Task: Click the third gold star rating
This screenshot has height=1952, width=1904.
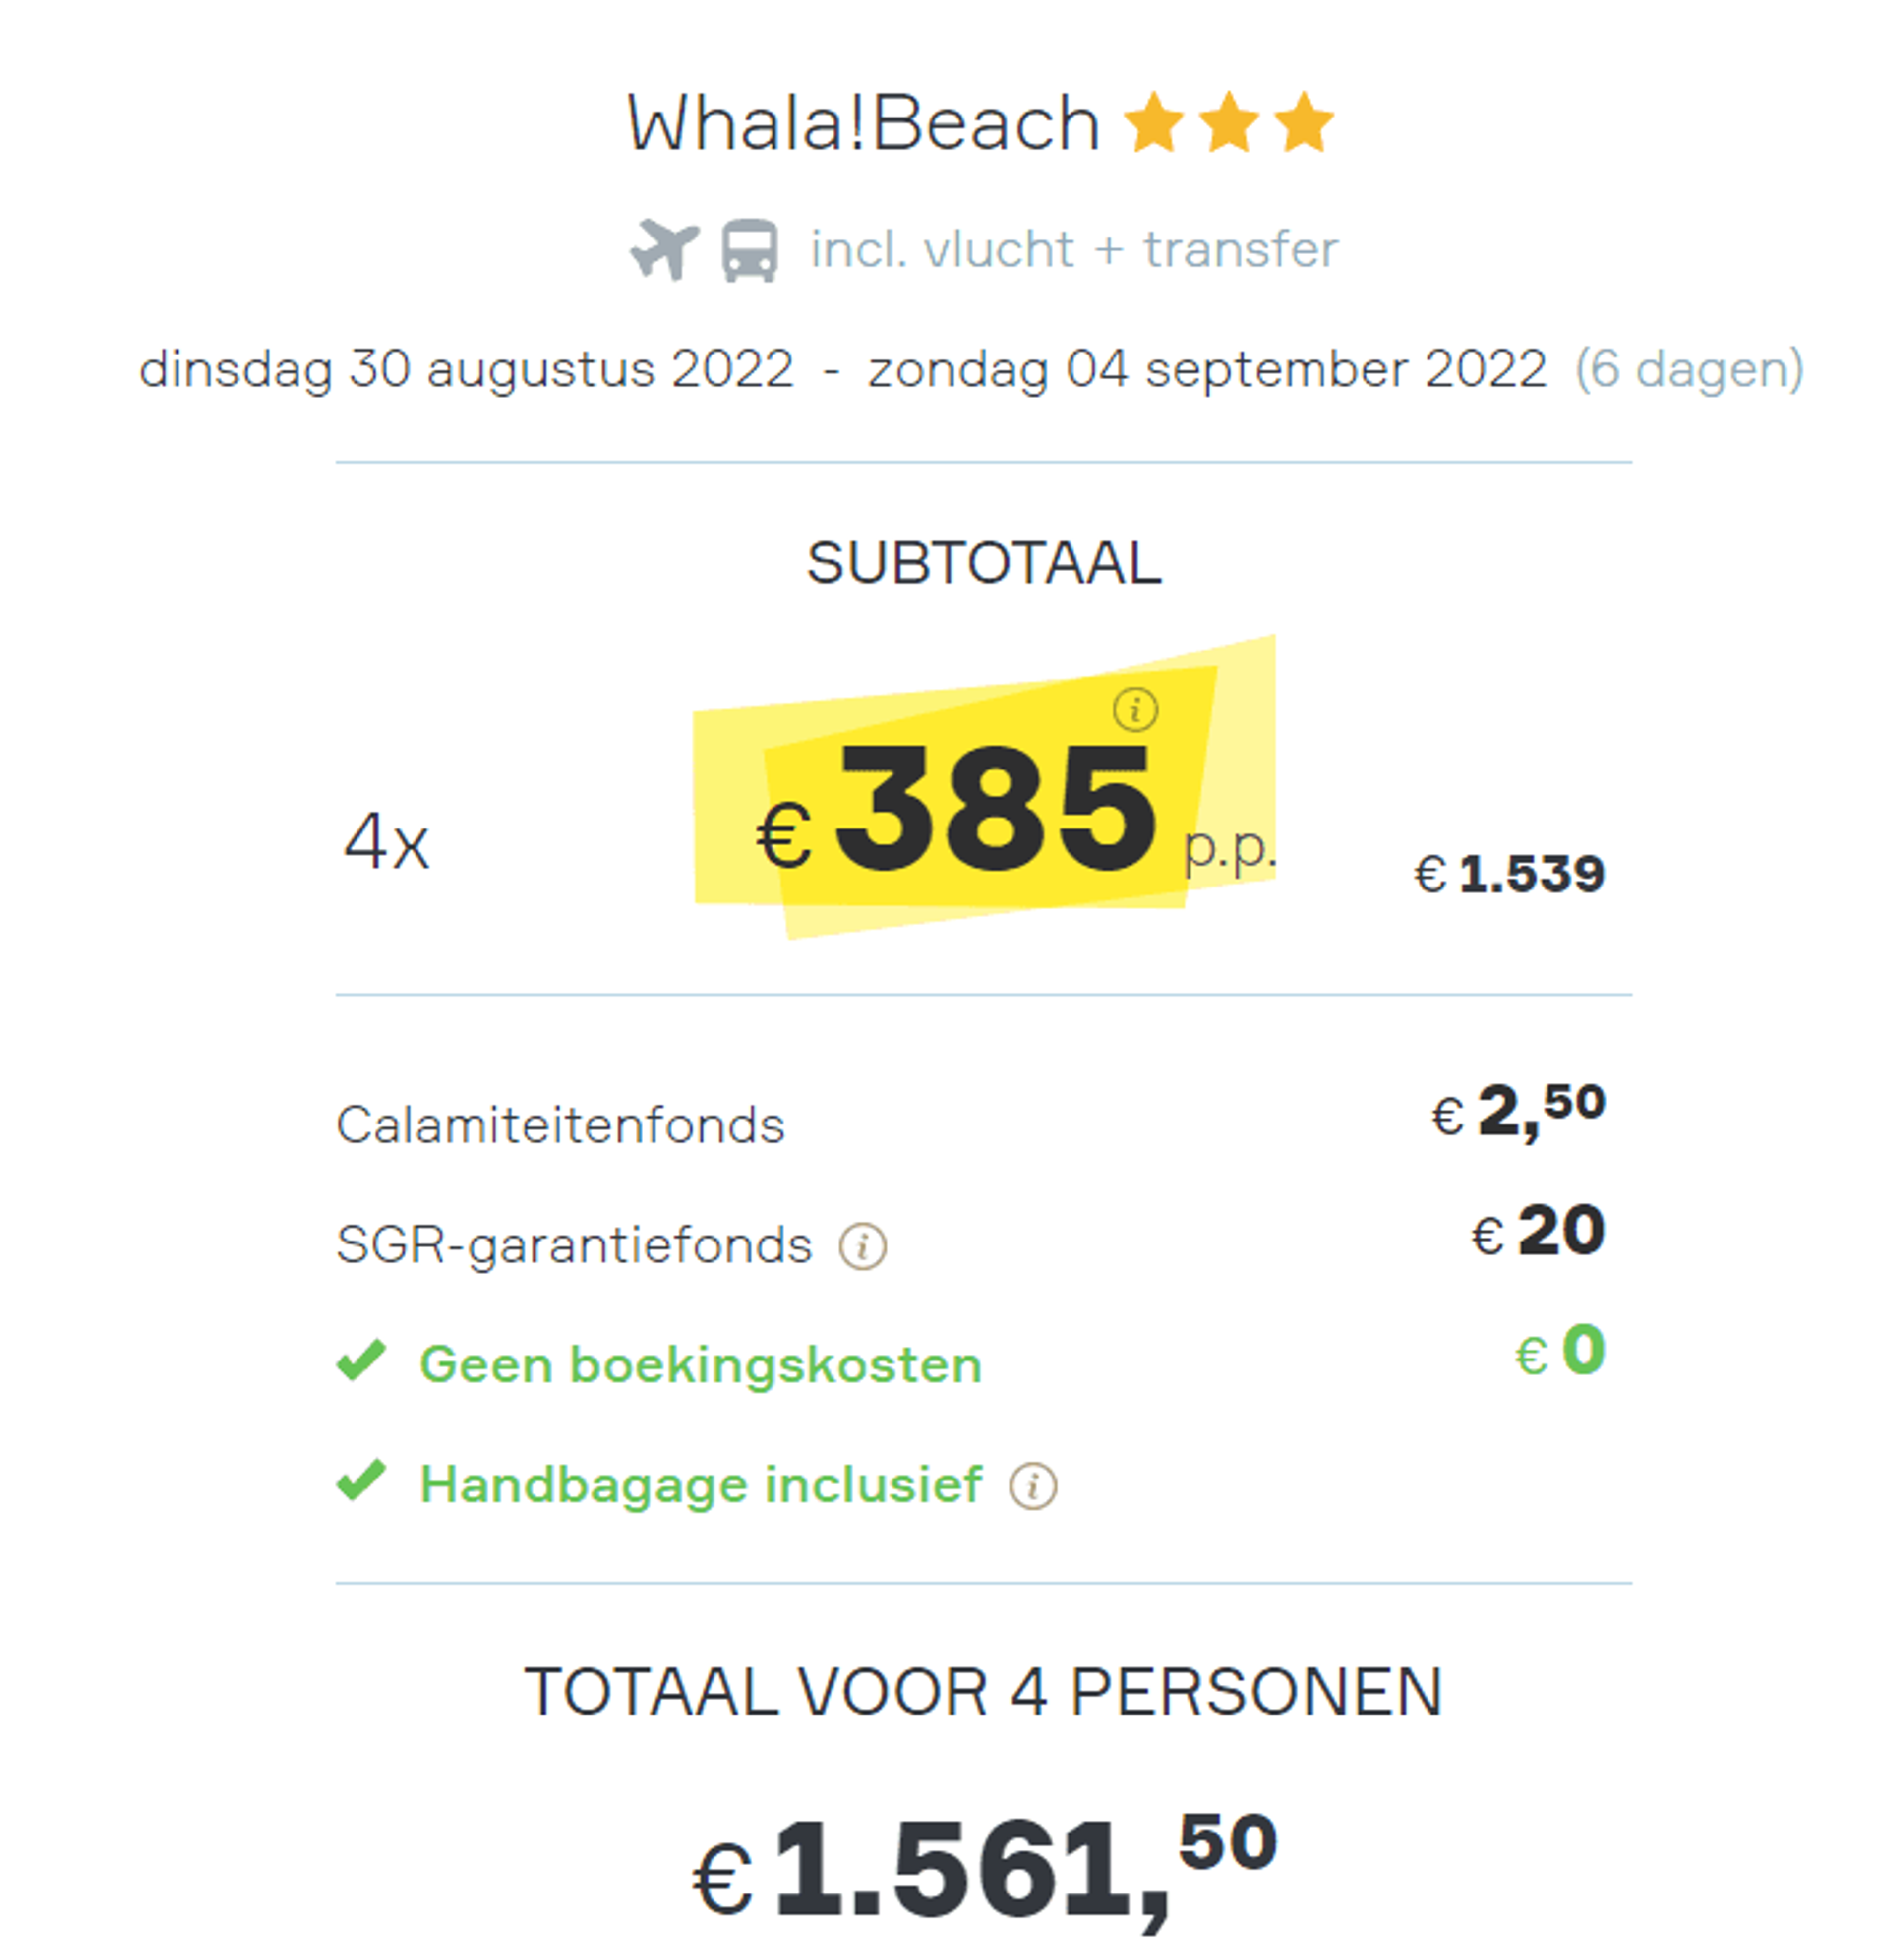Action: tap(1303, 123)
